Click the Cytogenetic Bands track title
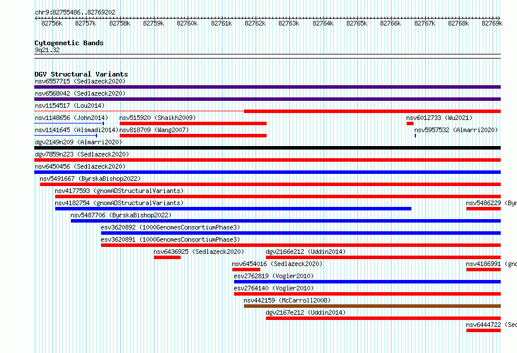Screen dimensions: 517x353 [69, 43]
